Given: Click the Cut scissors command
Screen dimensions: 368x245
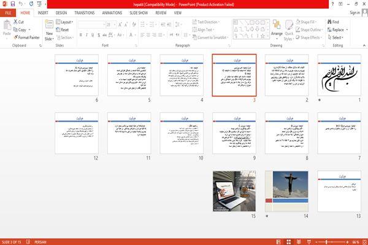Looking at the screenshot, I should click(x=19, y=22).
